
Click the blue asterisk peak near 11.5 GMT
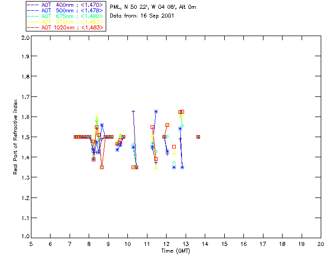pos(156,112)
